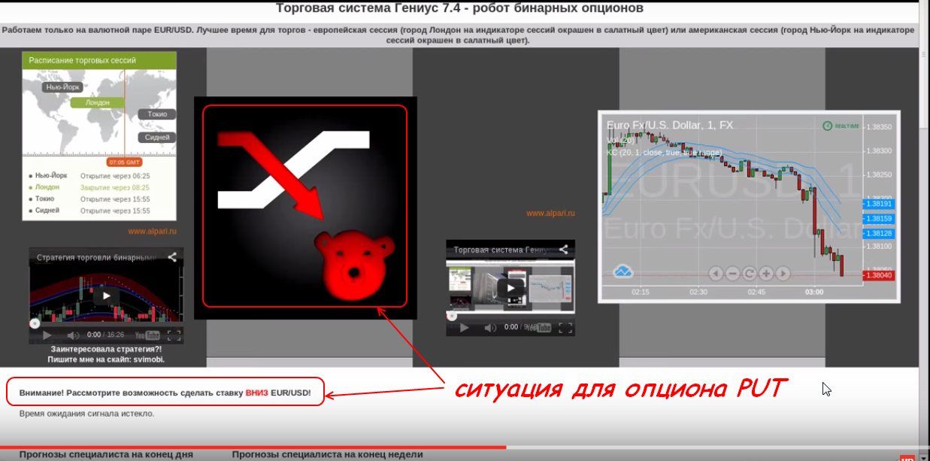Image resolution: width=930 pixels, height=461 pixels.
Task: Click the 07:05 GMT time marker
Action: 124,162
